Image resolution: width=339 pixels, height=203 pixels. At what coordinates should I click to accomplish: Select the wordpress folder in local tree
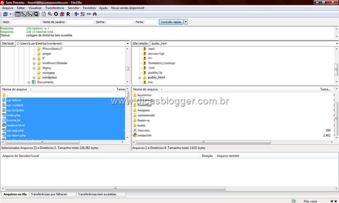[x=49, y=77]
